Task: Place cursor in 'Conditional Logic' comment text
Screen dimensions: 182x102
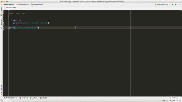Action: pyautogui.click(x=18, y=13)
